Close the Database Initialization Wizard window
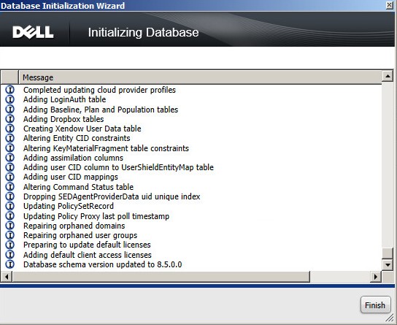 [x=390, y=5]
